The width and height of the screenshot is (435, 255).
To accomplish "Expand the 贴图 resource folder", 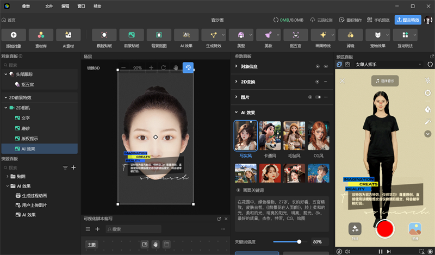I will point(7,177).
